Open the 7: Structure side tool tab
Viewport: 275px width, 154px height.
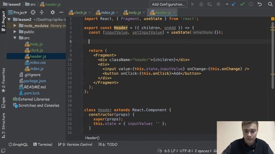[x=3, y=126]
